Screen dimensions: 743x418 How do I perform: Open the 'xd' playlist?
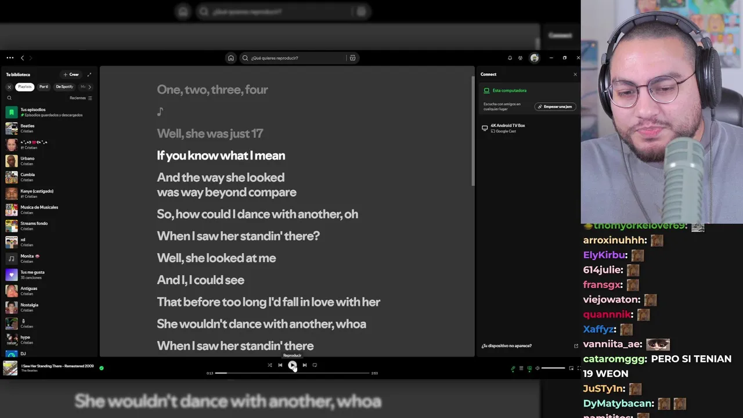click(x=50, y=242)
